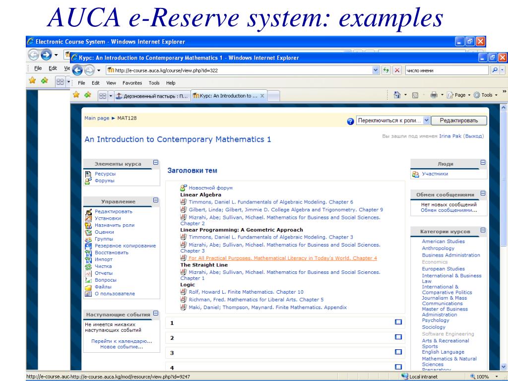
Task: Click the Refresh icon beside the address bar
Action: [386, 70]
